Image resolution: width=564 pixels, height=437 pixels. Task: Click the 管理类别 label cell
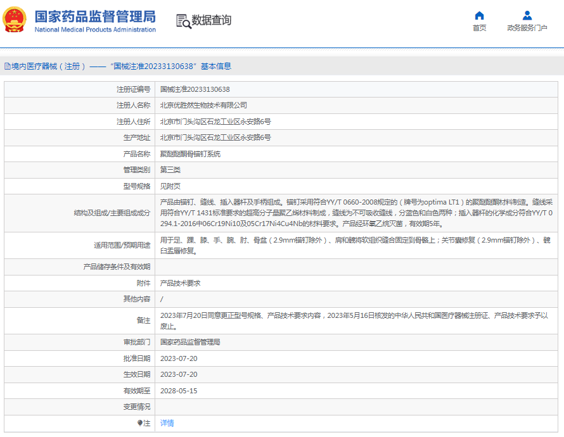click(79, 170)
